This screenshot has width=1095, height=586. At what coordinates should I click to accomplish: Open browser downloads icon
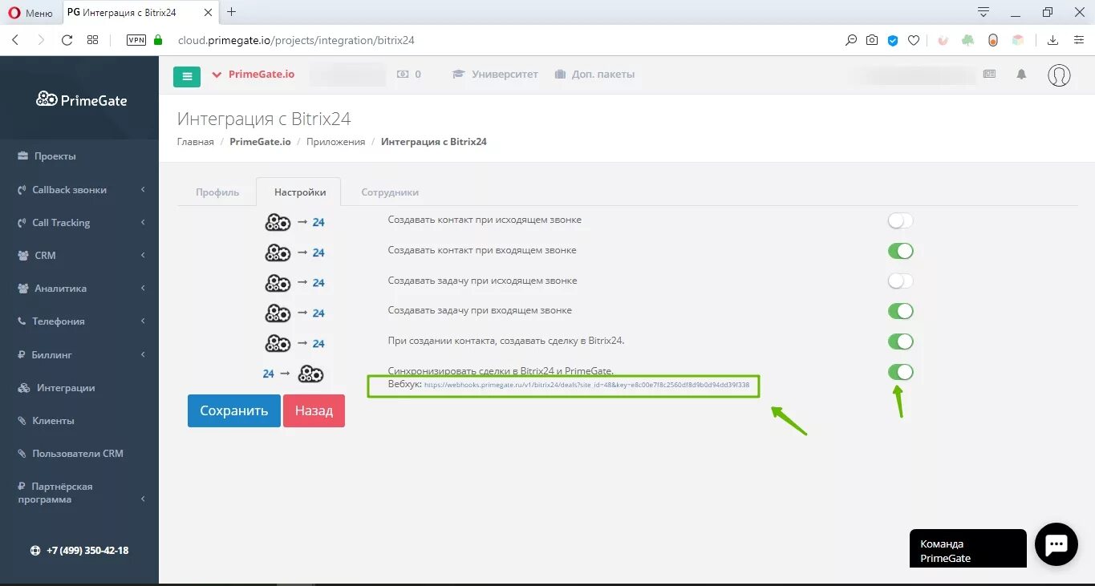(x=1053, y=40)
